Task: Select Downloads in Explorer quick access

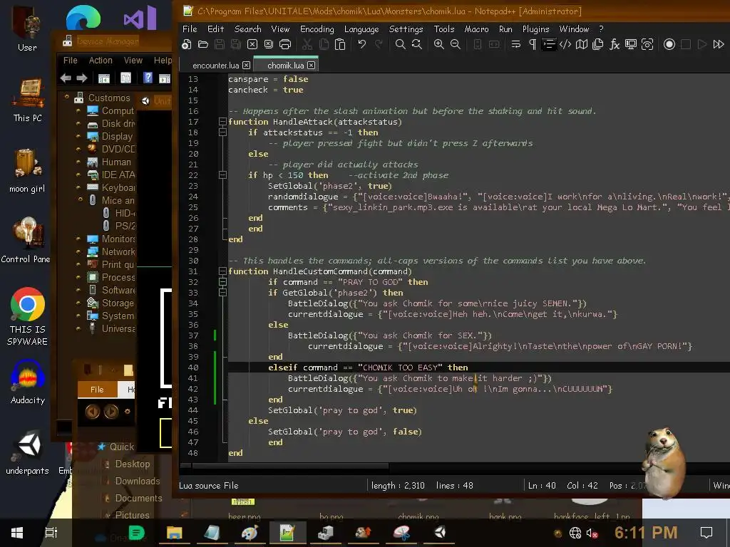Action: [138, 481]
